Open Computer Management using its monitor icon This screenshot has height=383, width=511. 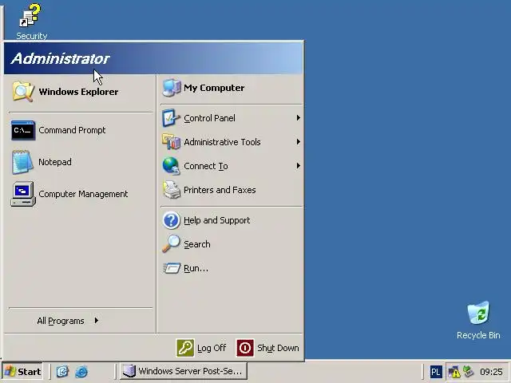pos(23,194)
